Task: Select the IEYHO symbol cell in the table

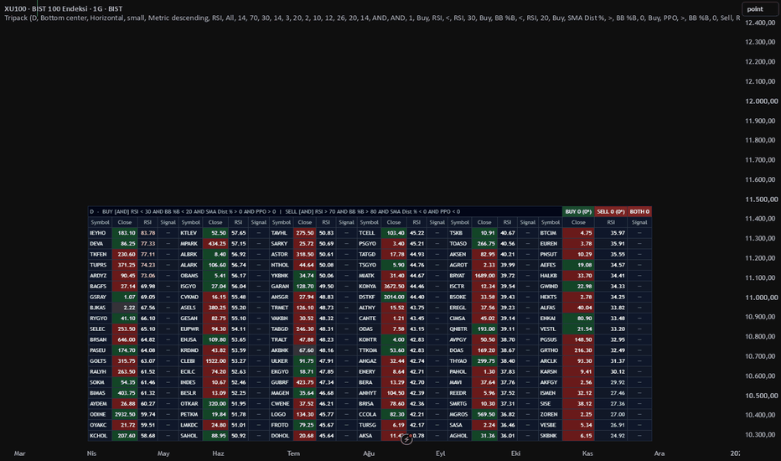Action: click(100, 233)
